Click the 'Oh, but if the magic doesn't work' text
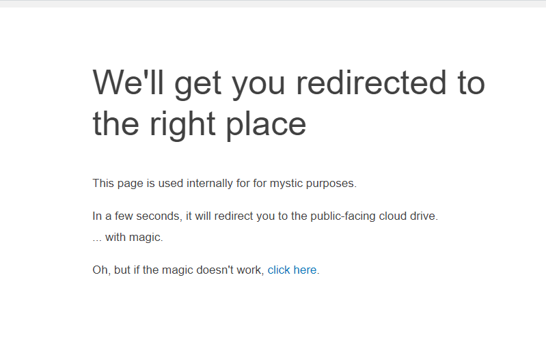Viewport: 546px width, 357px height. pos(178,270)
